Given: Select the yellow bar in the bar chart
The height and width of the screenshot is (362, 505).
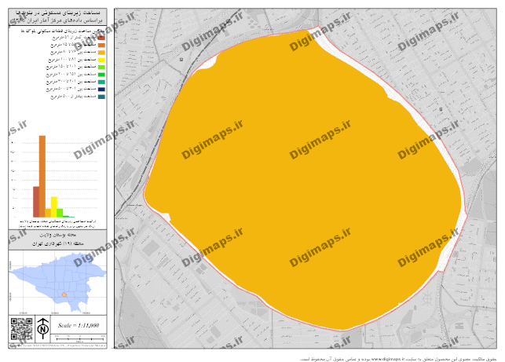Looking at the screenshot, I should pos(54,207).
